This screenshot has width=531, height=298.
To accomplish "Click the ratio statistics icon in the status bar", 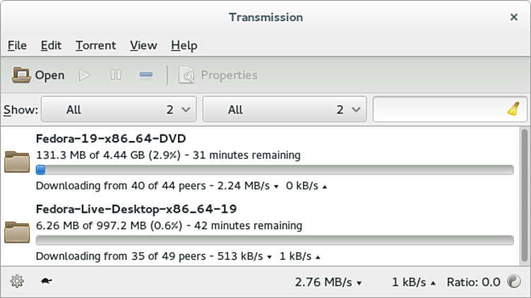I will [514, 282].
